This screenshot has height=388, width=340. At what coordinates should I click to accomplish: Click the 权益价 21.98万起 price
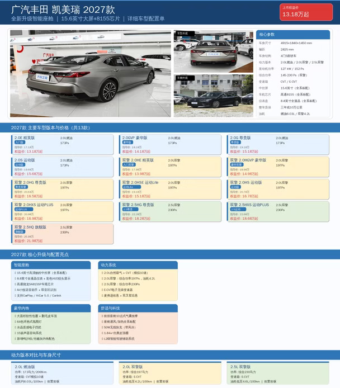29,241
